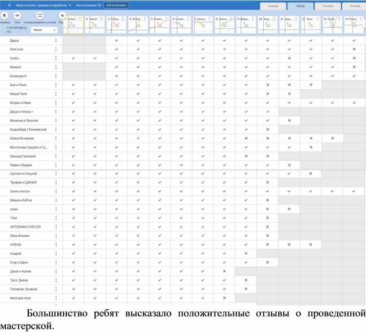Open three-dot menu for Vlad row
366x333 pixels.
click(56, 218)
